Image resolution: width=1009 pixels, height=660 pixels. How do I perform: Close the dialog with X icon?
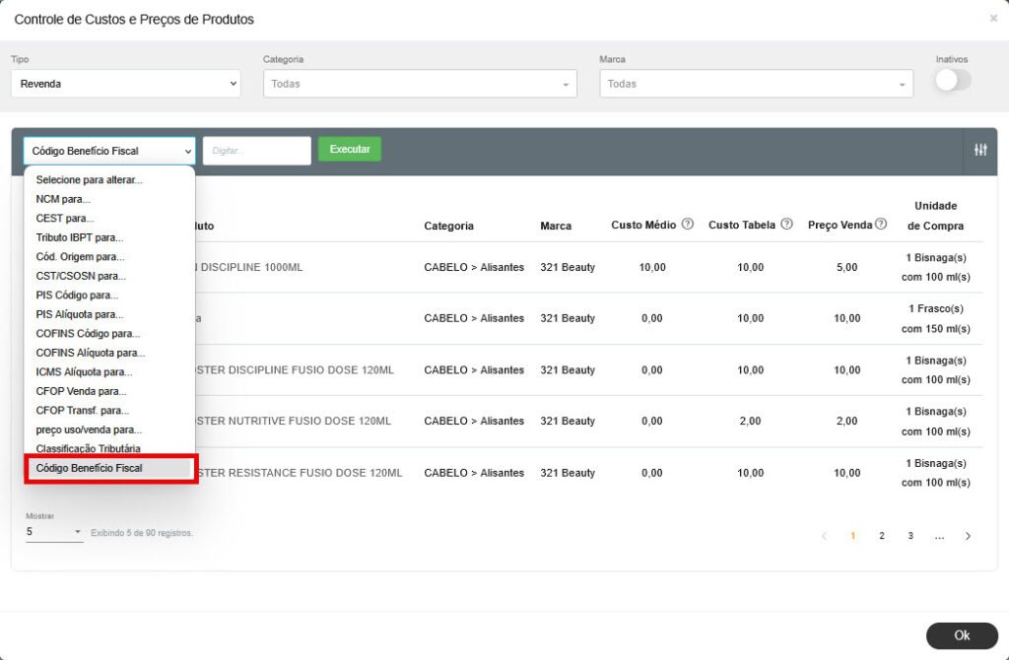992,19
